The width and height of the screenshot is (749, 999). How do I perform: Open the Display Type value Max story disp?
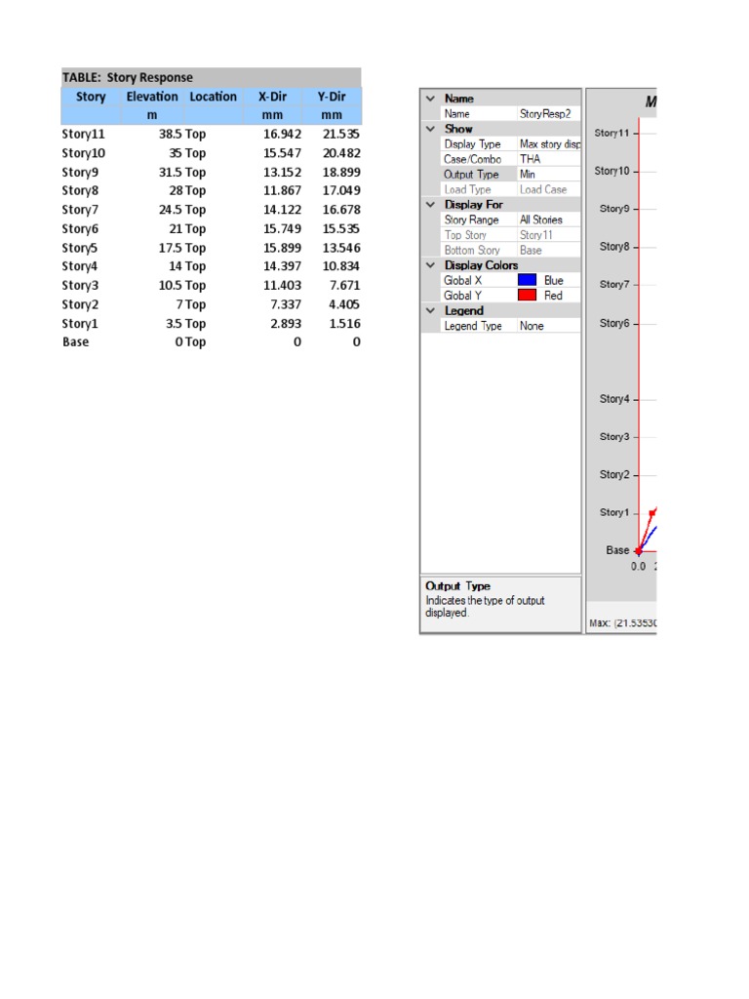click(x=548, y=144)
